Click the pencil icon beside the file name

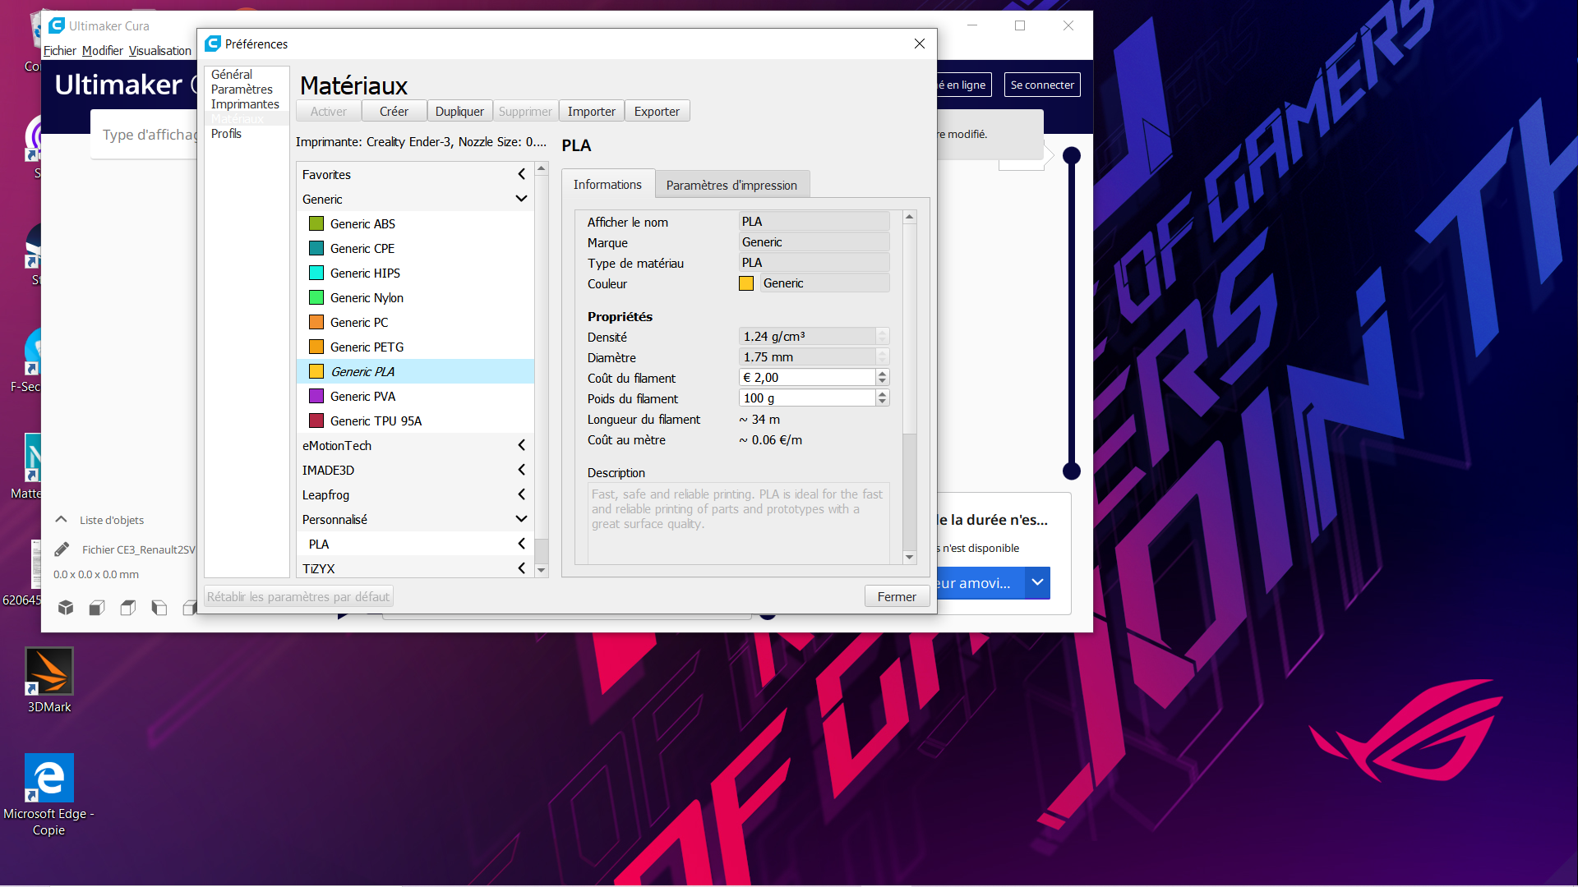[62, 549]
